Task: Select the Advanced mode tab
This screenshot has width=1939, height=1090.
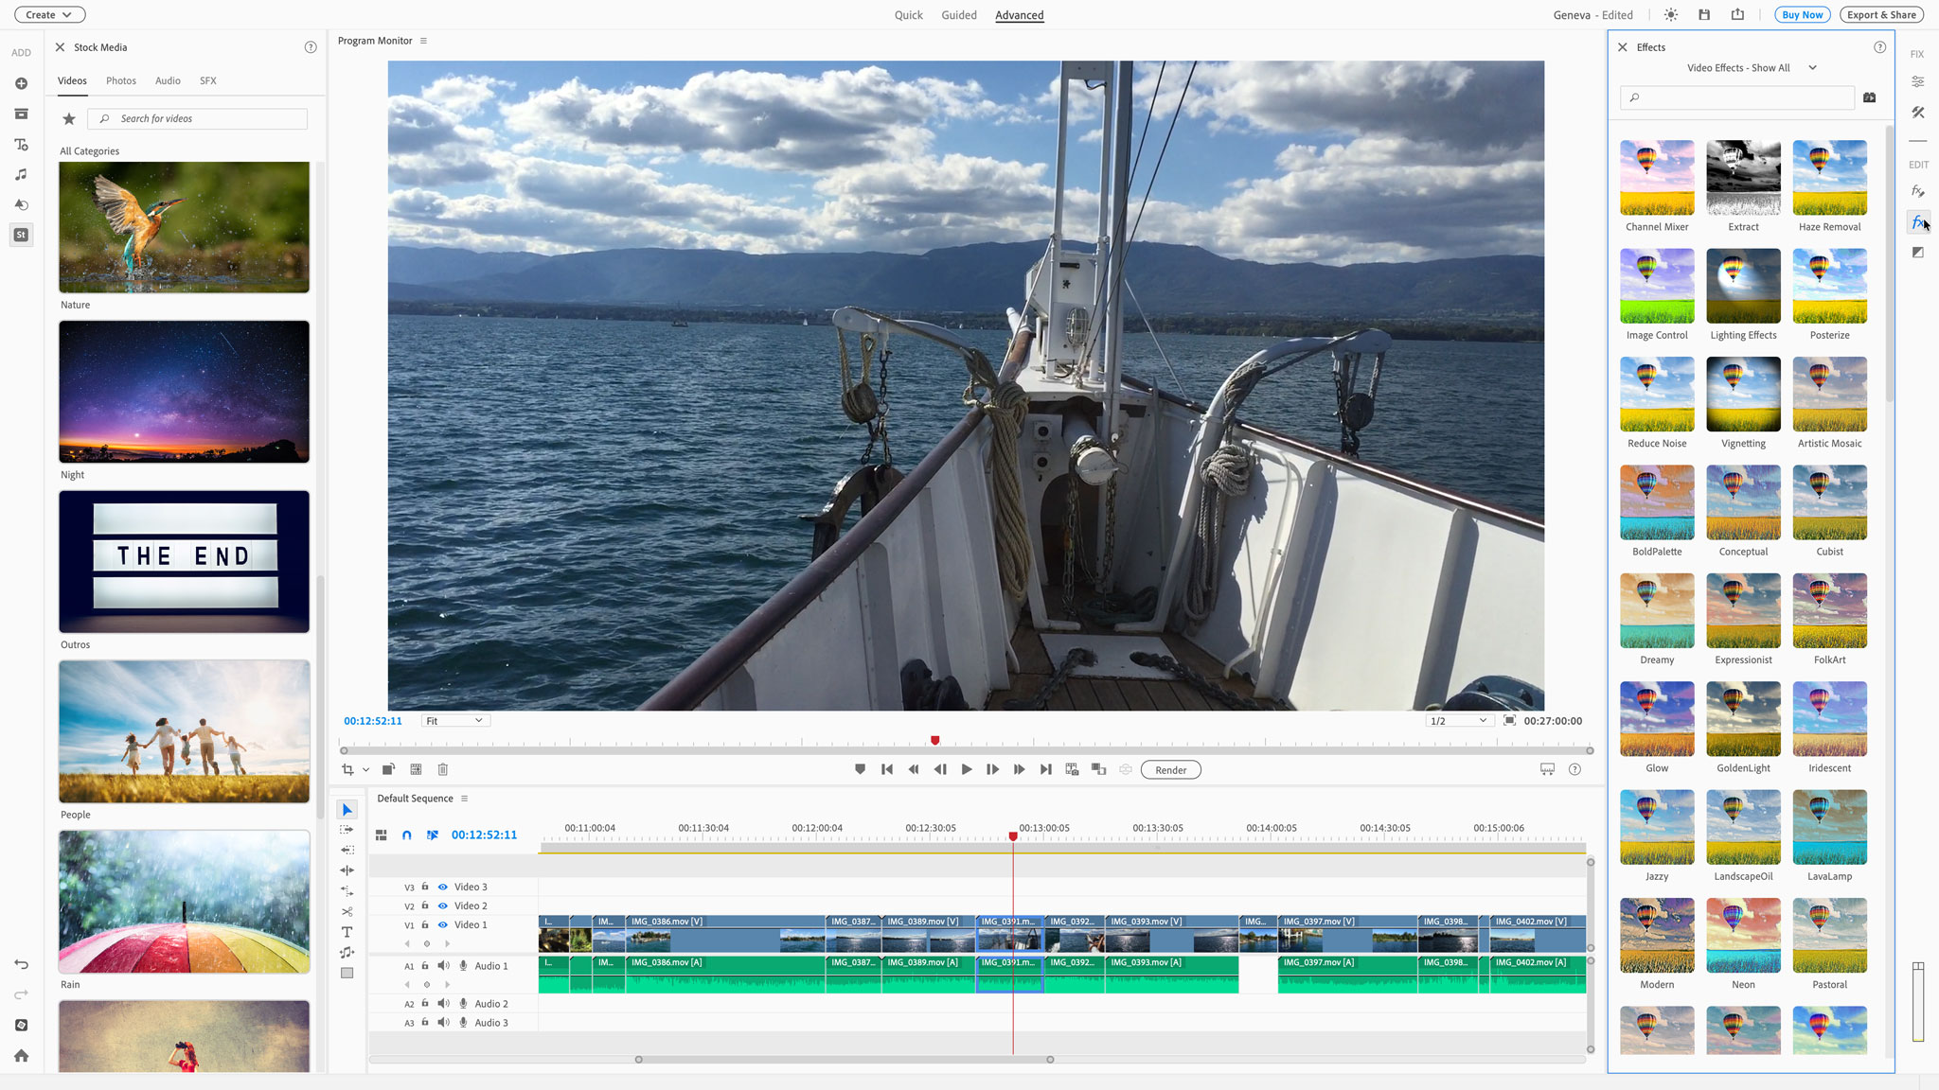Action: click(1019, 15)
